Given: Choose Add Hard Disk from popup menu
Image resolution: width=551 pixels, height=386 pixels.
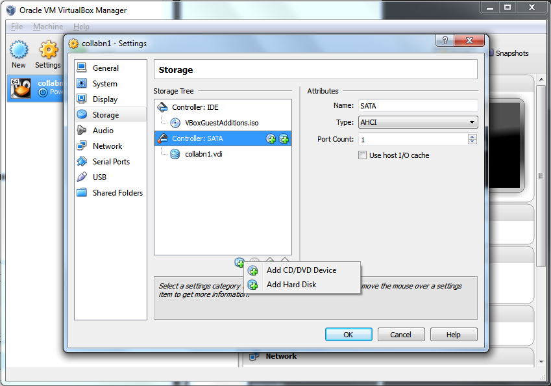Looking at the screenshot, I should click(302, 285).
